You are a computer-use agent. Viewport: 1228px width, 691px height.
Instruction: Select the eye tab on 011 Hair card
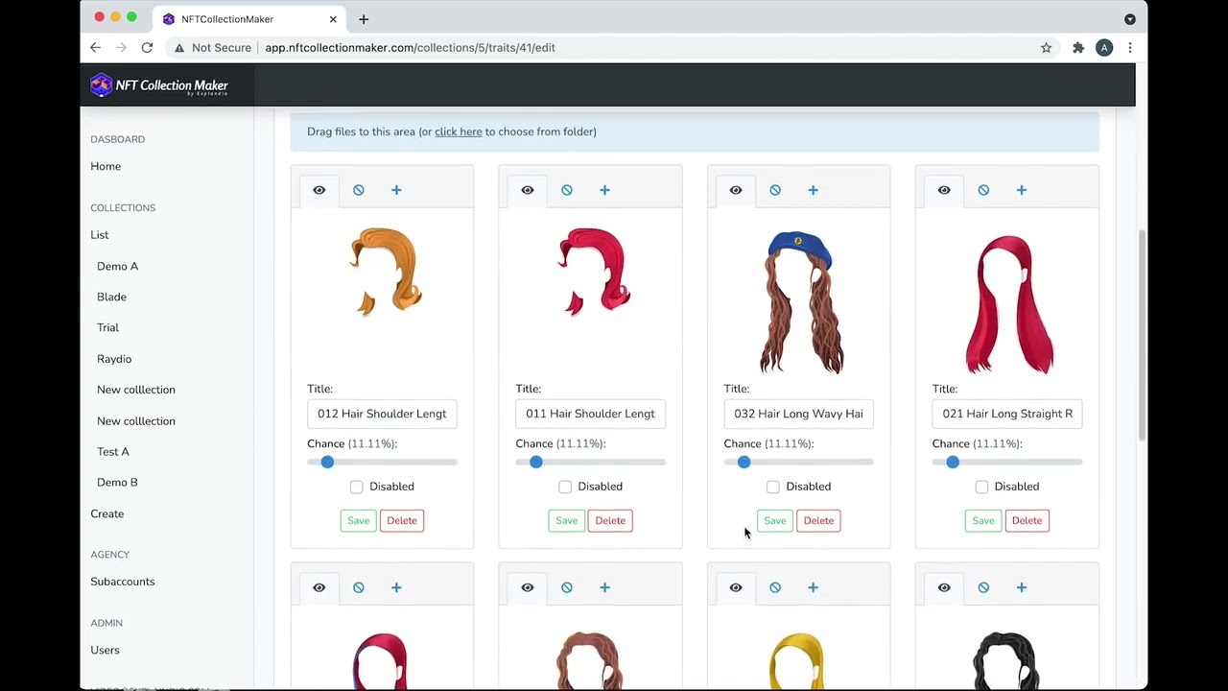click(x=528, y=190)
